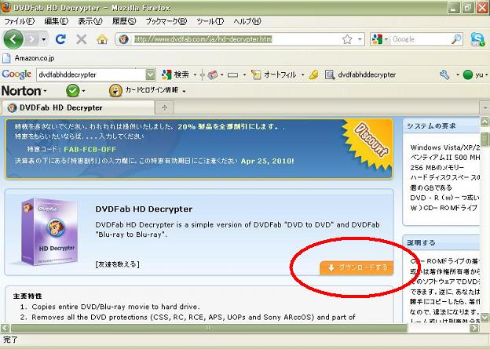The width and height of the screenshot is (490, 349).
Task: Expand the Google toolbar search box dropdown
Action: 149,75
